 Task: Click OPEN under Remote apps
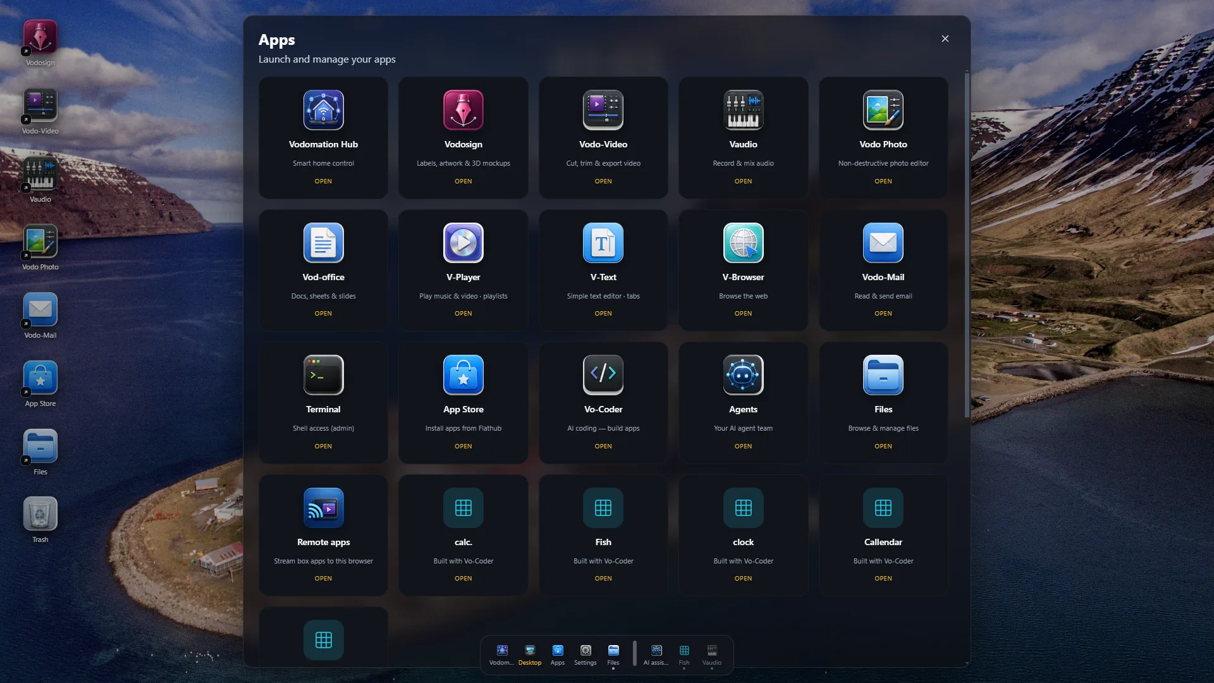coord(323,579)
